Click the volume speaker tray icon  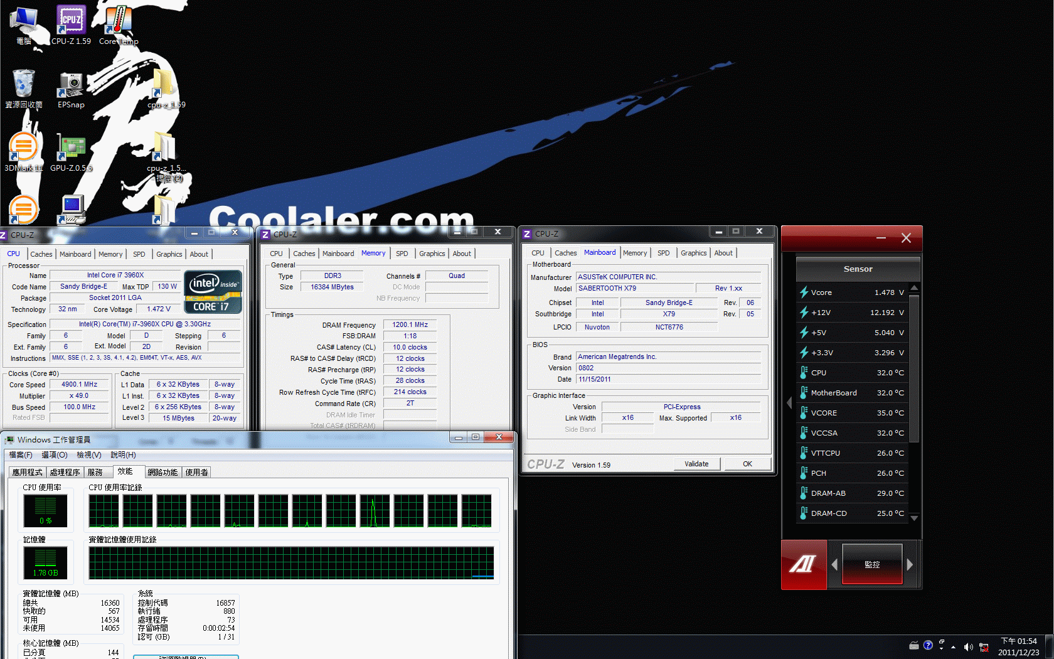tap(968, 646)
